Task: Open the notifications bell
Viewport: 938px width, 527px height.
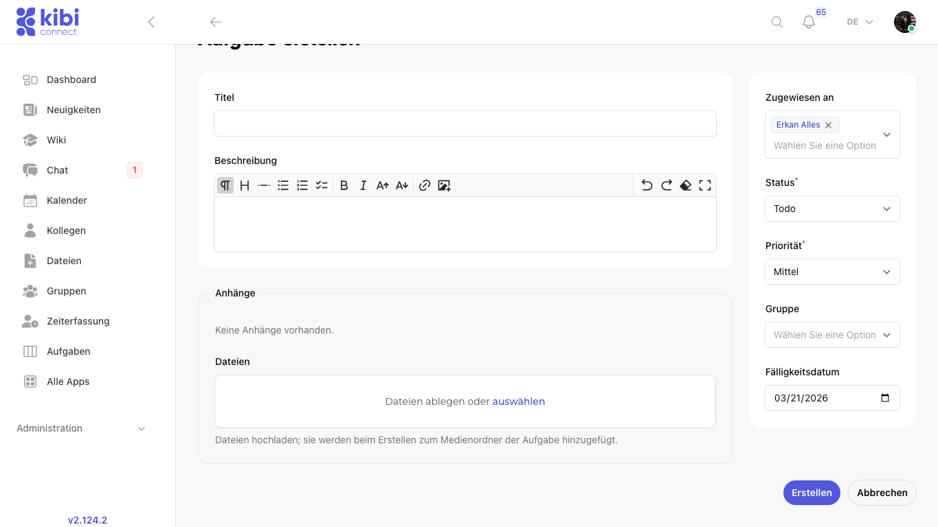Action: [x=809, y=22]
